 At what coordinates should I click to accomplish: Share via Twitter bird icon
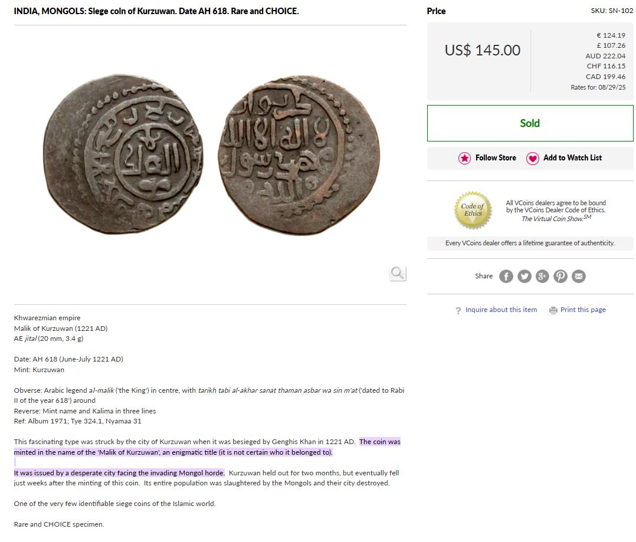pyautogui.click(x=524, y=277)
